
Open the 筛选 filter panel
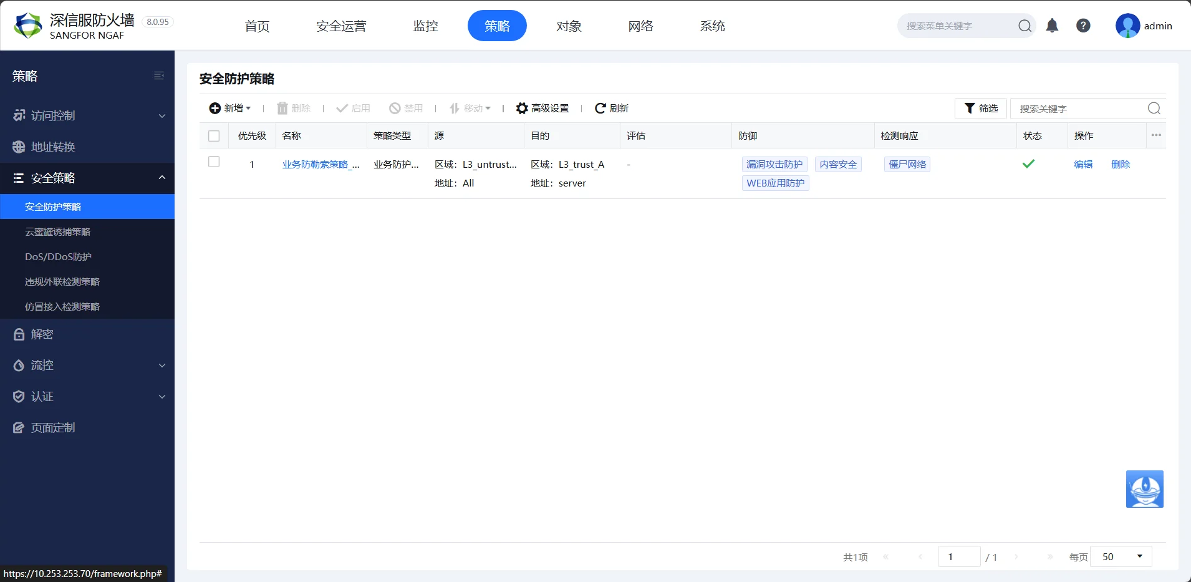pyautogui.click(x=980, y=108)
